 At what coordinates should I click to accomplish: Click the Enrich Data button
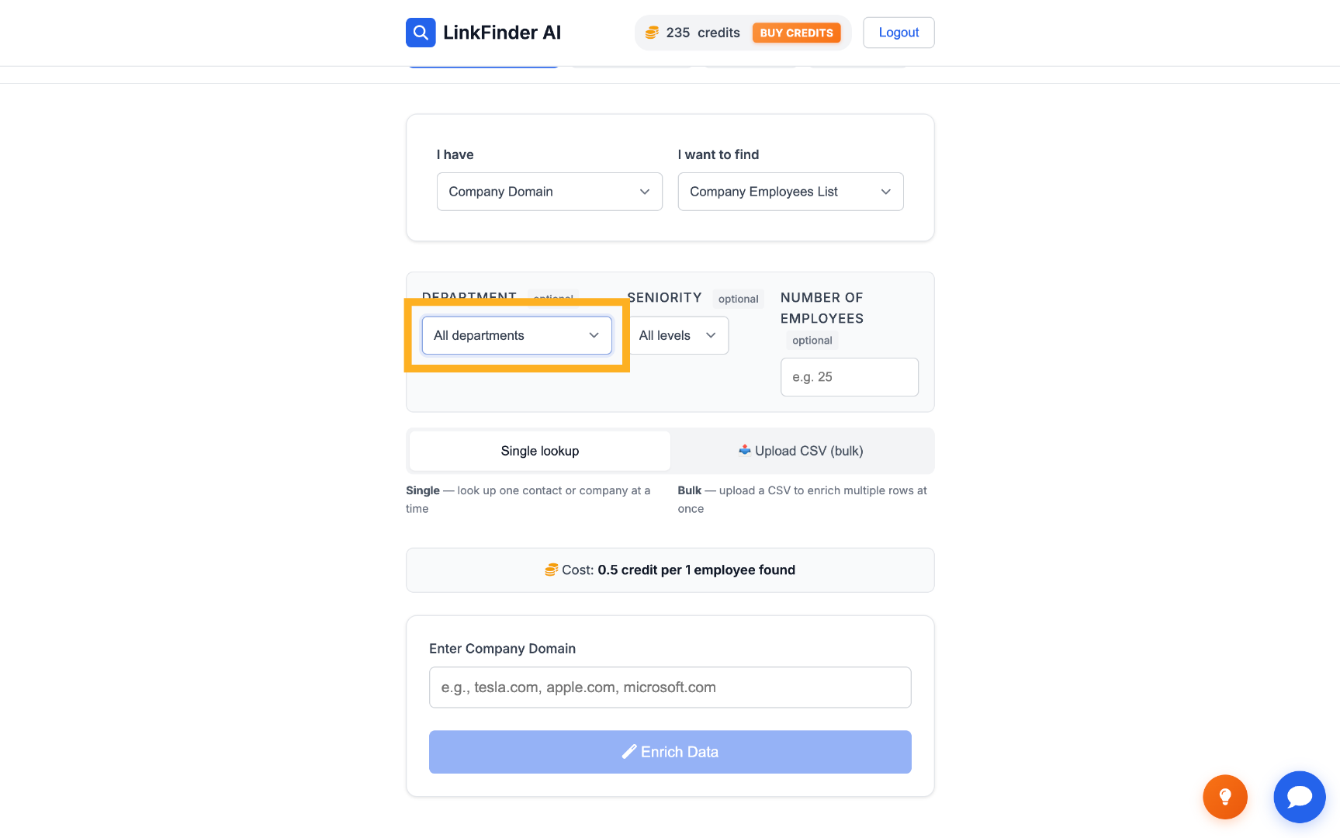(670, 752)
